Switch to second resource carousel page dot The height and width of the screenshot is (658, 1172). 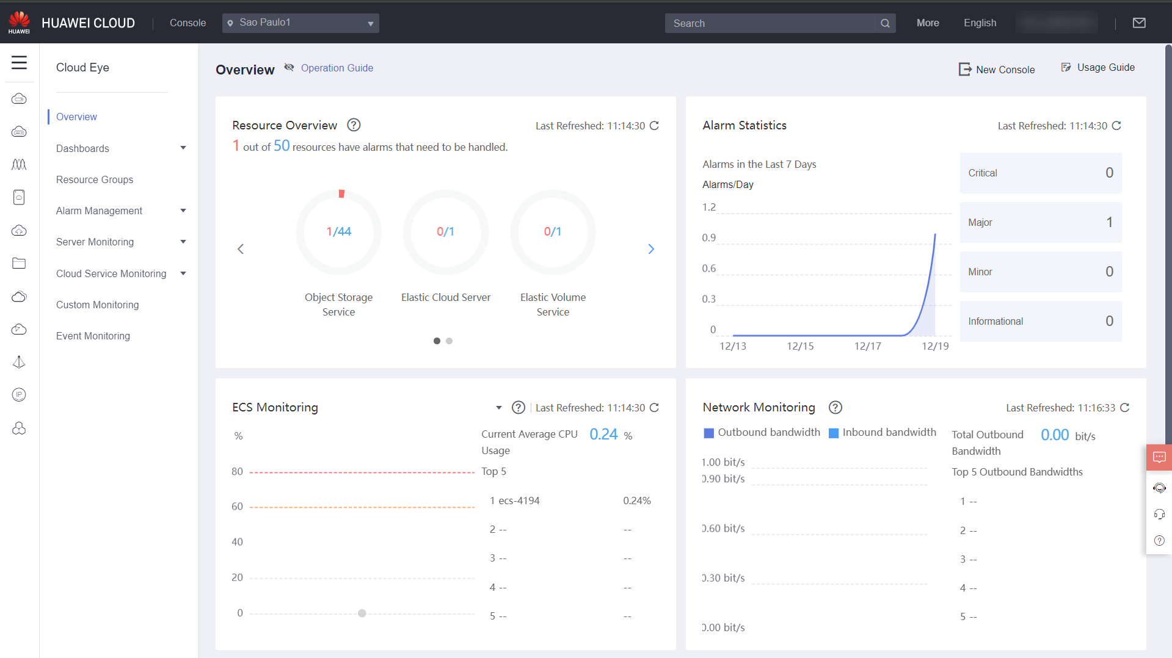coord(450,341)
